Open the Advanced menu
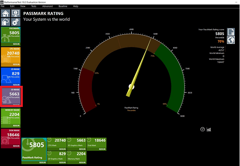The width and height of the screenshot is (240, 166). pos(48,6)
